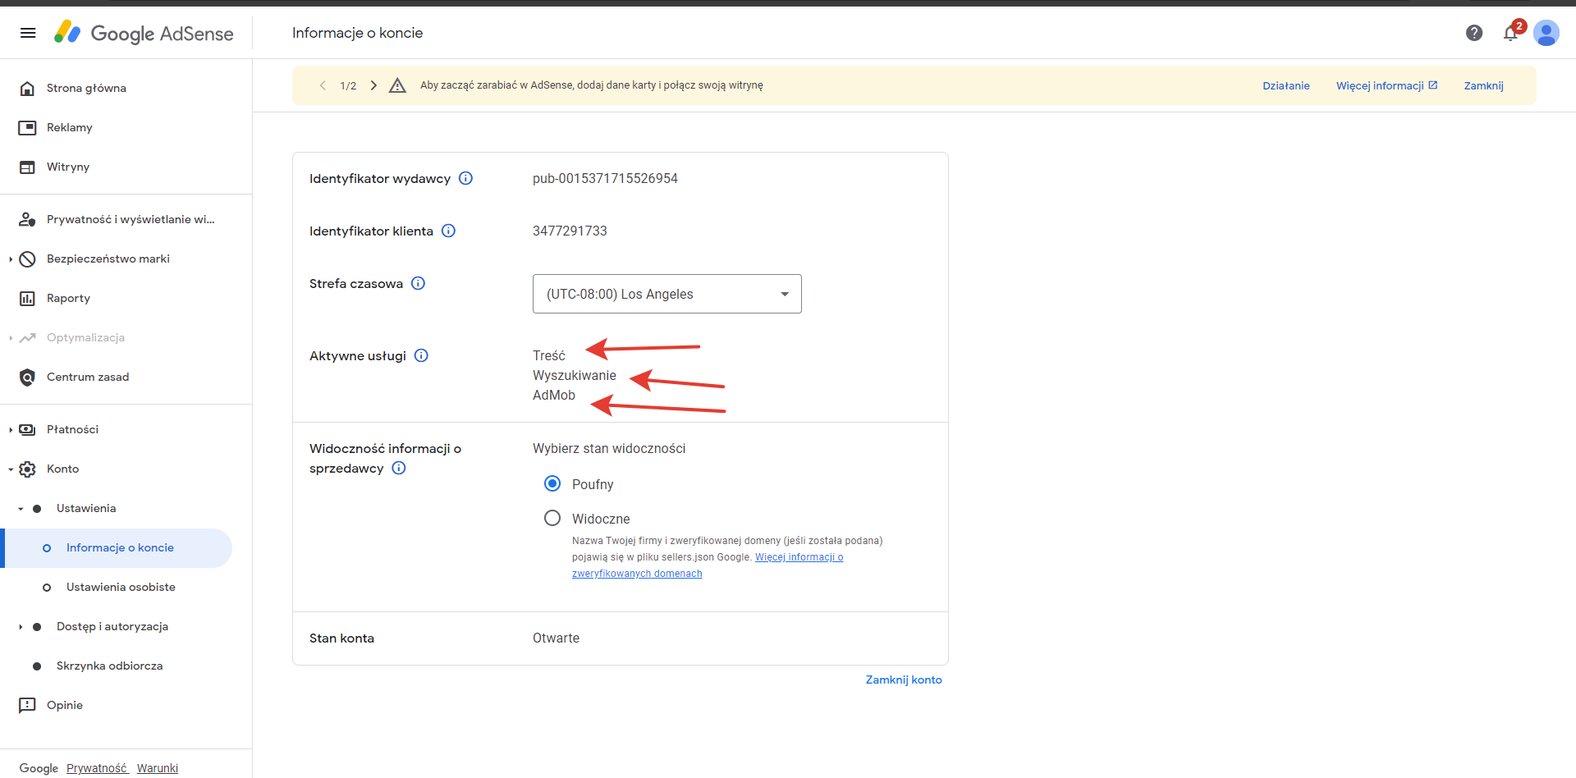Image resolution: width=1576 pixels, height=778 pixels.
Task: Open the Warunki footer link
Action: 158,768
